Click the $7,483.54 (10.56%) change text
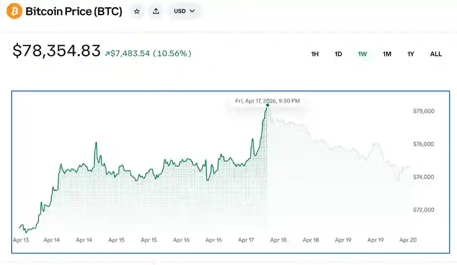457x265 pixels. click(151, 54)
